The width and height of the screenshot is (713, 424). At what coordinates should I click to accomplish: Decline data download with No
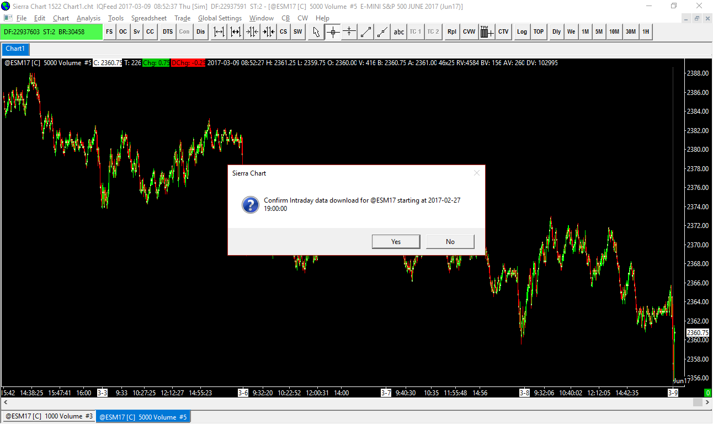point(450,242)
